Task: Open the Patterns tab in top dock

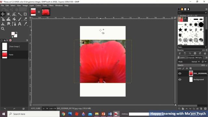Action: (182, 9)
